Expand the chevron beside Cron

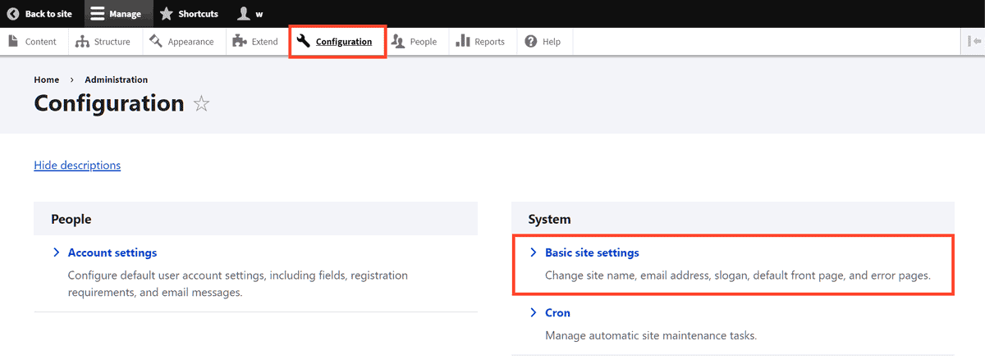tap(534, 312)
